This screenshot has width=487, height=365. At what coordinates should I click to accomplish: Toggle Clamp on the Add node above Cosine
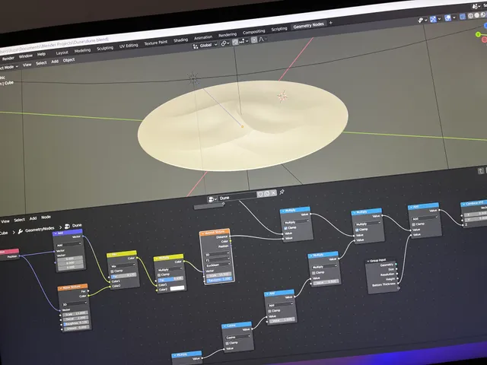tap(269, 311)
